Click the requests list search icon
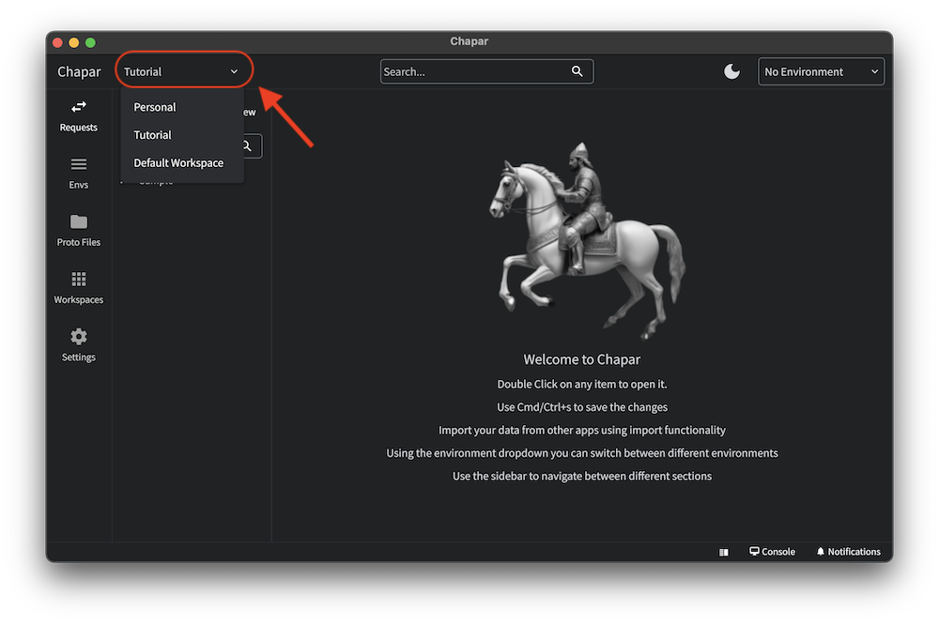The image size is (939, 623). (x=247, y=145)
